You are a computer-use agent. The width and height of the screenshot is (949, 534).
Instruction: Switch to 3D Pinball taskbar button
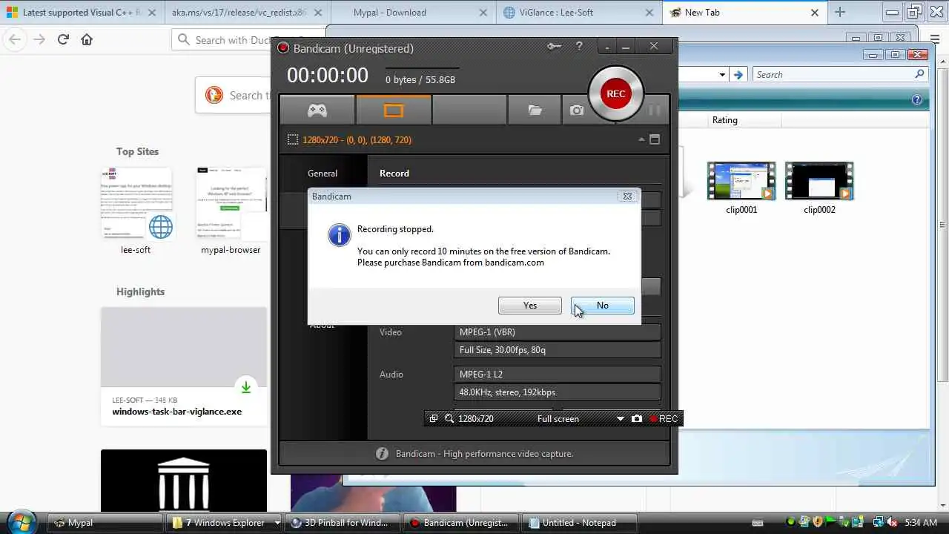[344, 523]
